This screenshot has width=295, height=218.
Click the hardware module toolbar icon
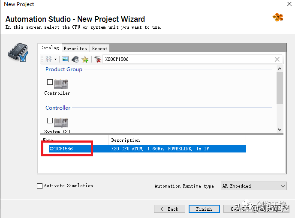point(75,59)
